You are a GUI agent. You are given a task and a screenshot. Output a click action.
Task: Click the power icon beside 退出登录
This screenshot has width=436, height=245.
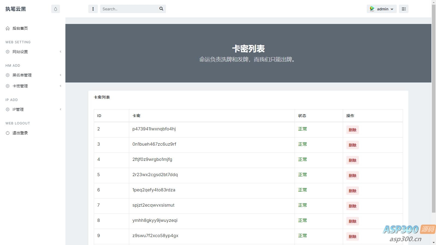pos(8,133)
